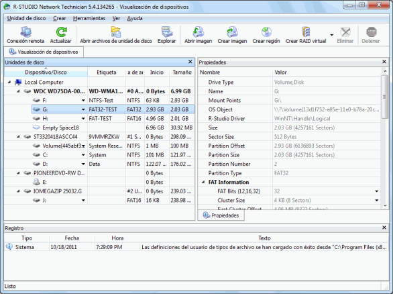Open the dropdown arrow on H: row

click(x=83, y=119)
